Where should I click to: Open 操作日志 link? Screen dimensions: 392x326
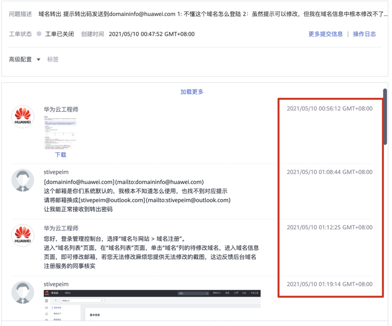364,34
